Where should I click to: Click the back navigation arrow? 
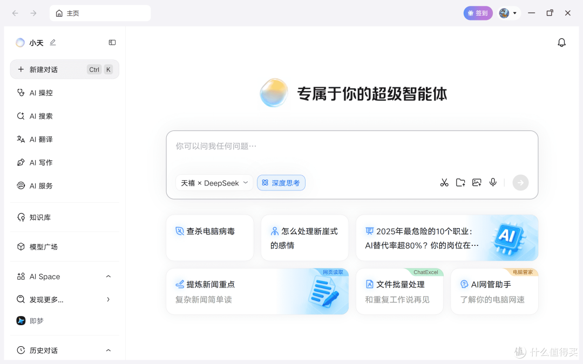click(15, 13)
